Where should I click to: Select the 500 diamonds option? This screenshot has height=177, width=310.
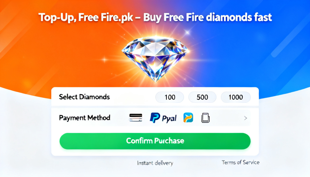click(x=202, y=97)
